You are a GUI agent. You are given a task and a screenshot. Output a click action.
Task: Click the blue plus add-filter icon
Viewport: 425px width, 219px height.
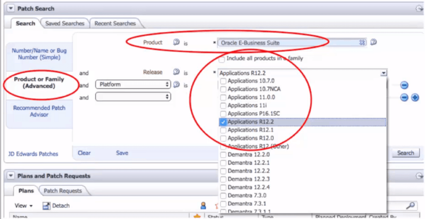[x=415, y=97]
